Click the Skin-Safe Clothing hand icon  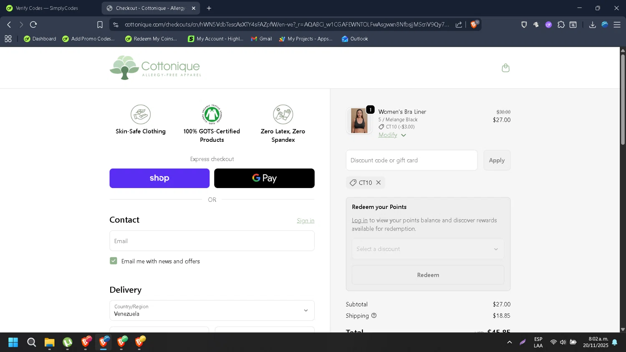click(141, 114)
